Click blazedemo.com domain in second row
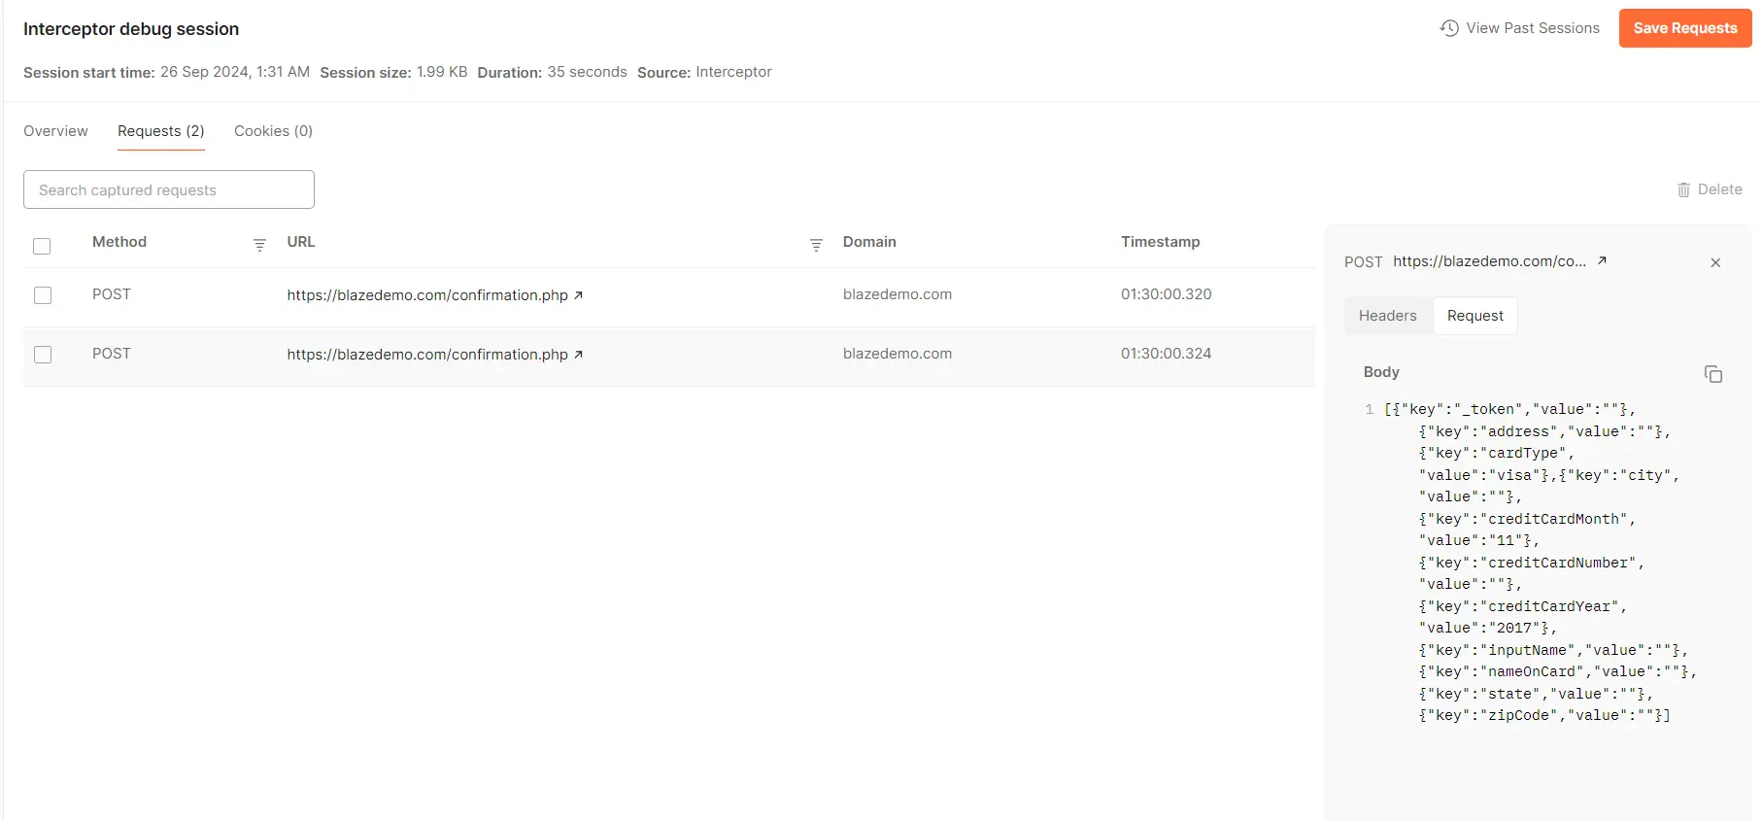The image size is (1762, 821). [x=898, y=354]
